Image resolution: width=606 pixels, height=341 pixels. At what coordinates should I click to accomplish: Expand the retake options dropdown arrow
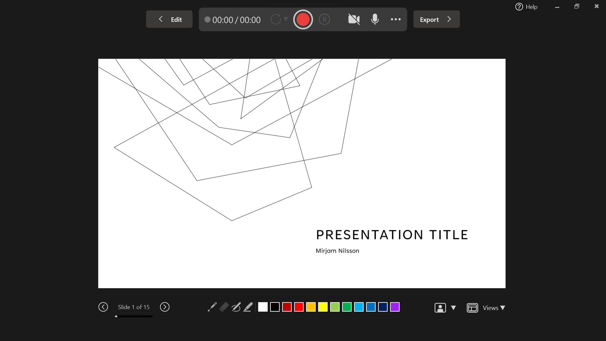(x=286, y=19)
